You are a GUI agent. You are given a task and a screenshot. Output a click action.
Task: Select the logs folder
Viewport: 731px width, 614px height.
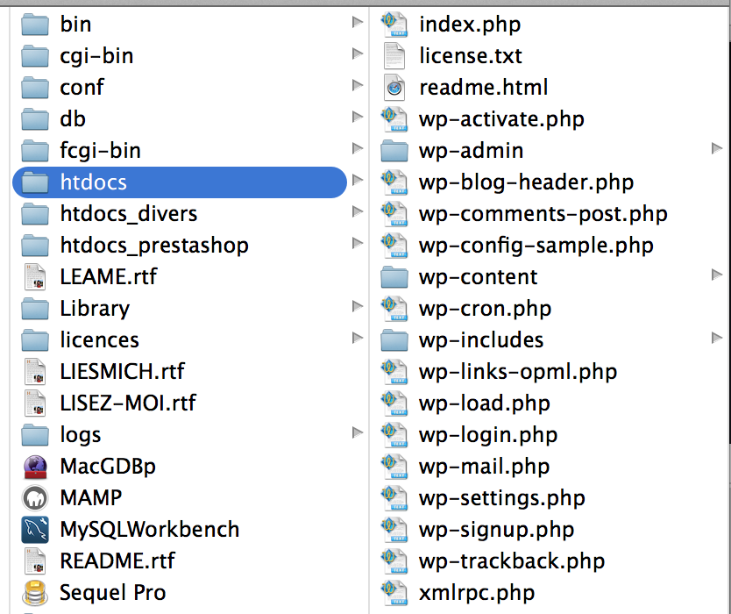pos(80,435)
